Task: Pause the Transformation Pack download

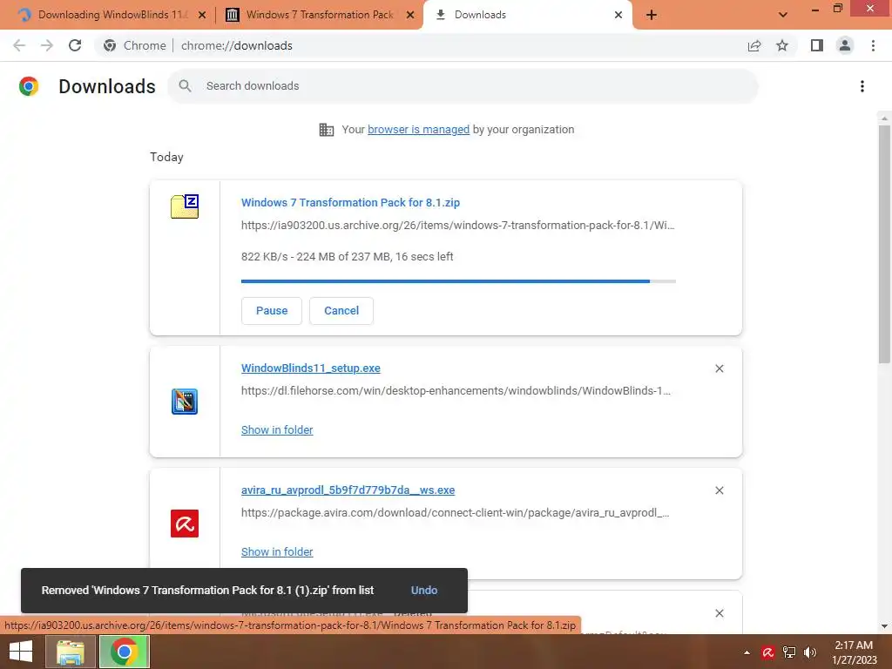Action: click(272, 311)
